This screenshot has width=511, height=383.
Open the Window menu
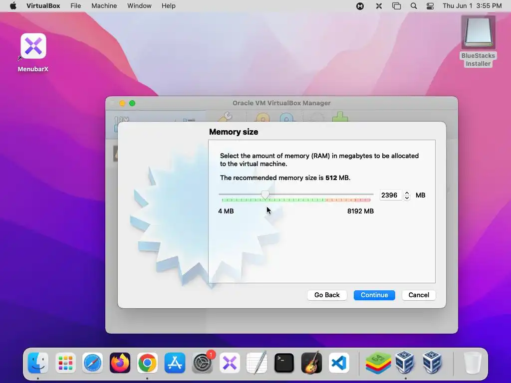coord(139,6)
